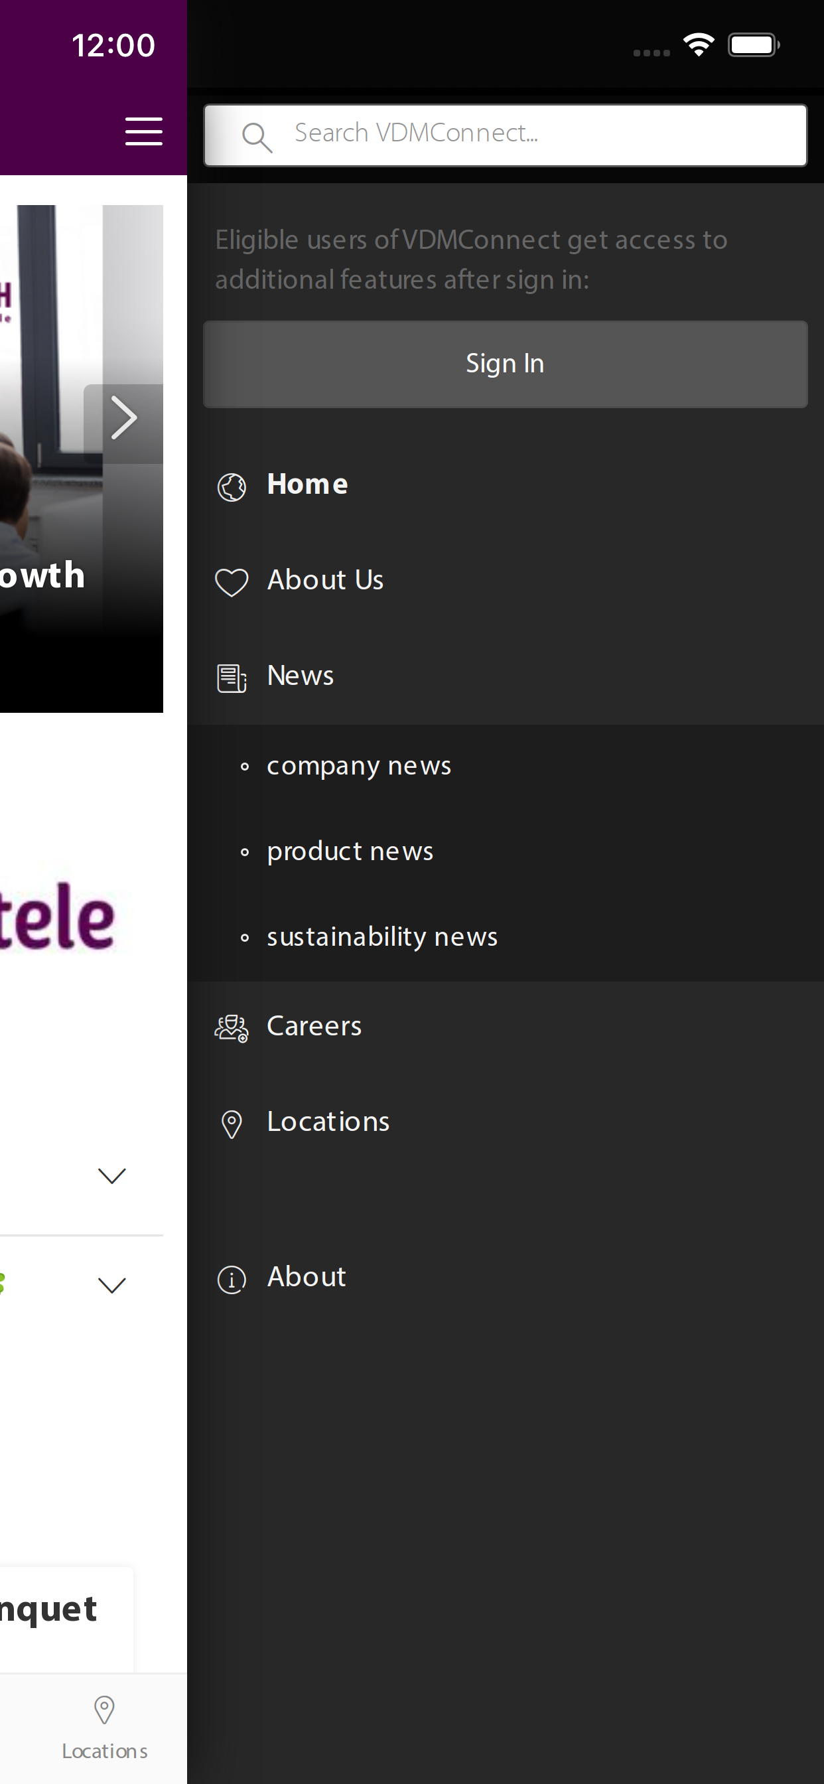The height and width of the screenshot is (1784, 824).
Task: Focus the Search VDMConnect field
Action: pyautogui.click(x=506, y=135)
